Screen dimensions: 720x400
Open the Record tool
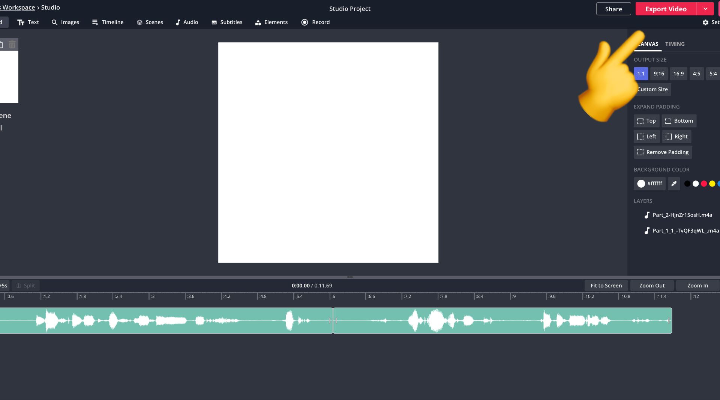click(x=315, y=22)
